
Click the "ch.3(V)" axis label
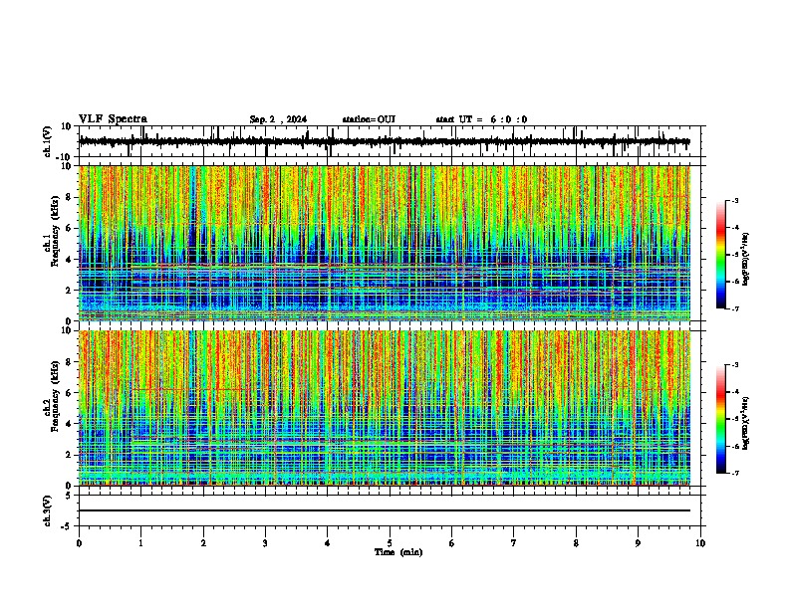coord(48,510)
